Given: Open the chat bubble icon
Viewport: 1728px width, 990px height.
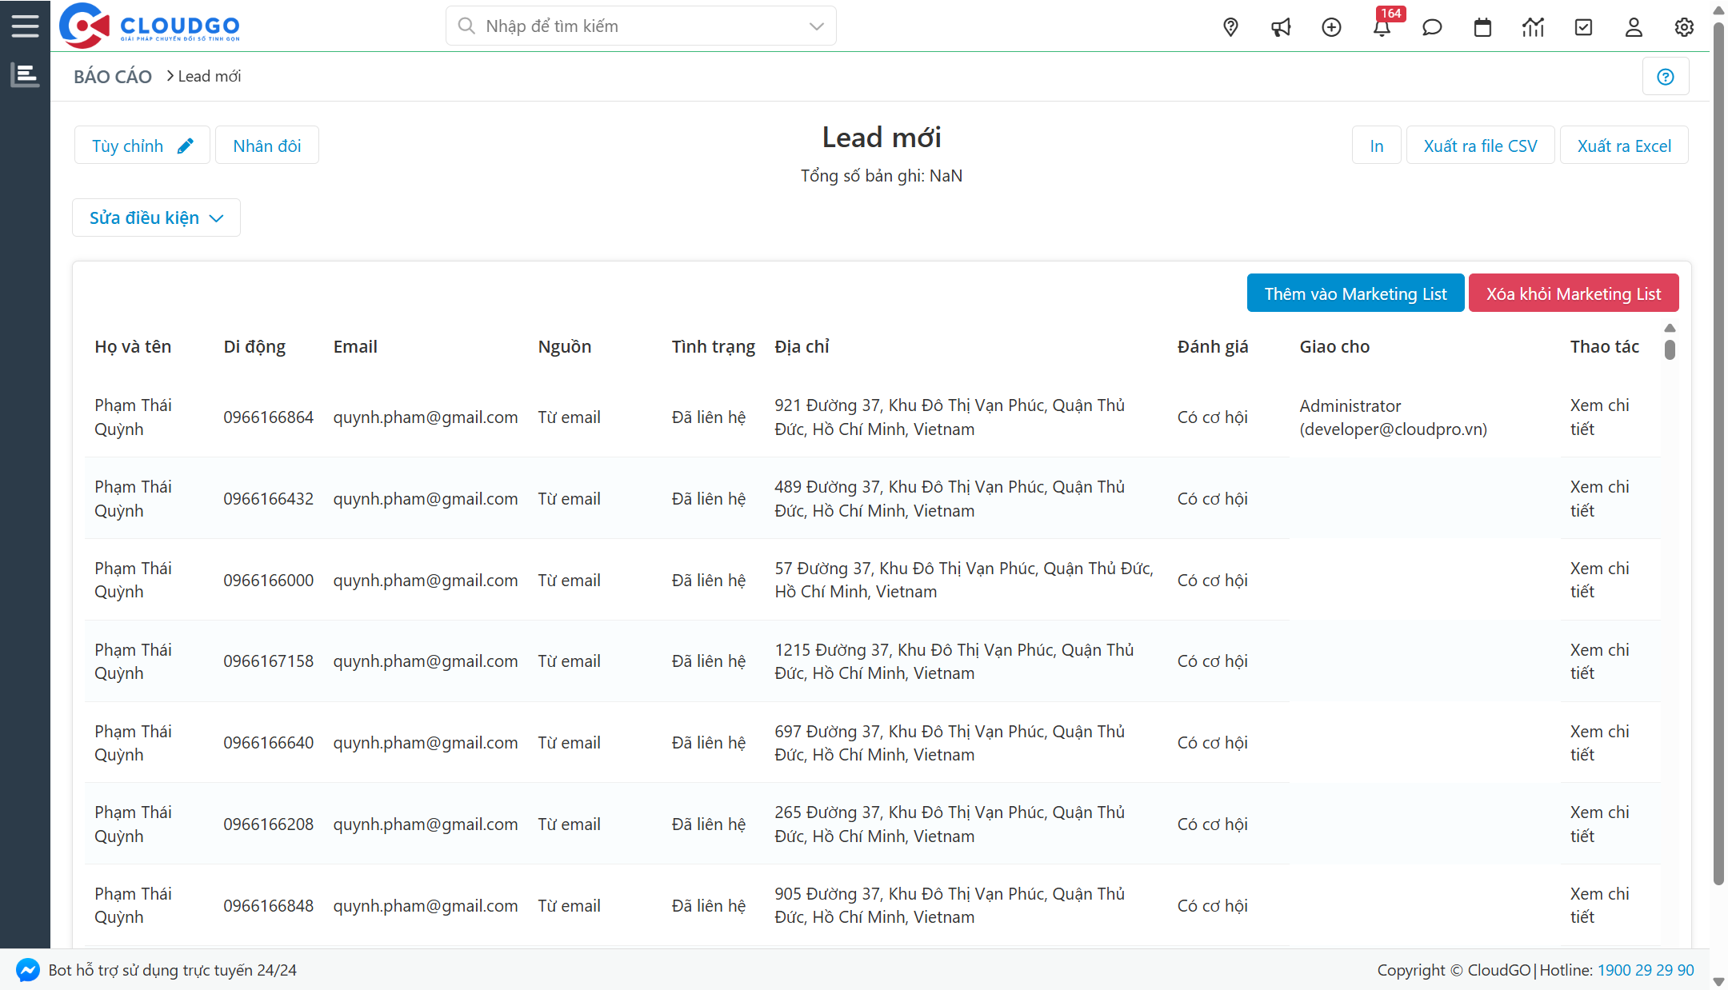Looking at the screenshot, I should click(x=1432, y=27).
